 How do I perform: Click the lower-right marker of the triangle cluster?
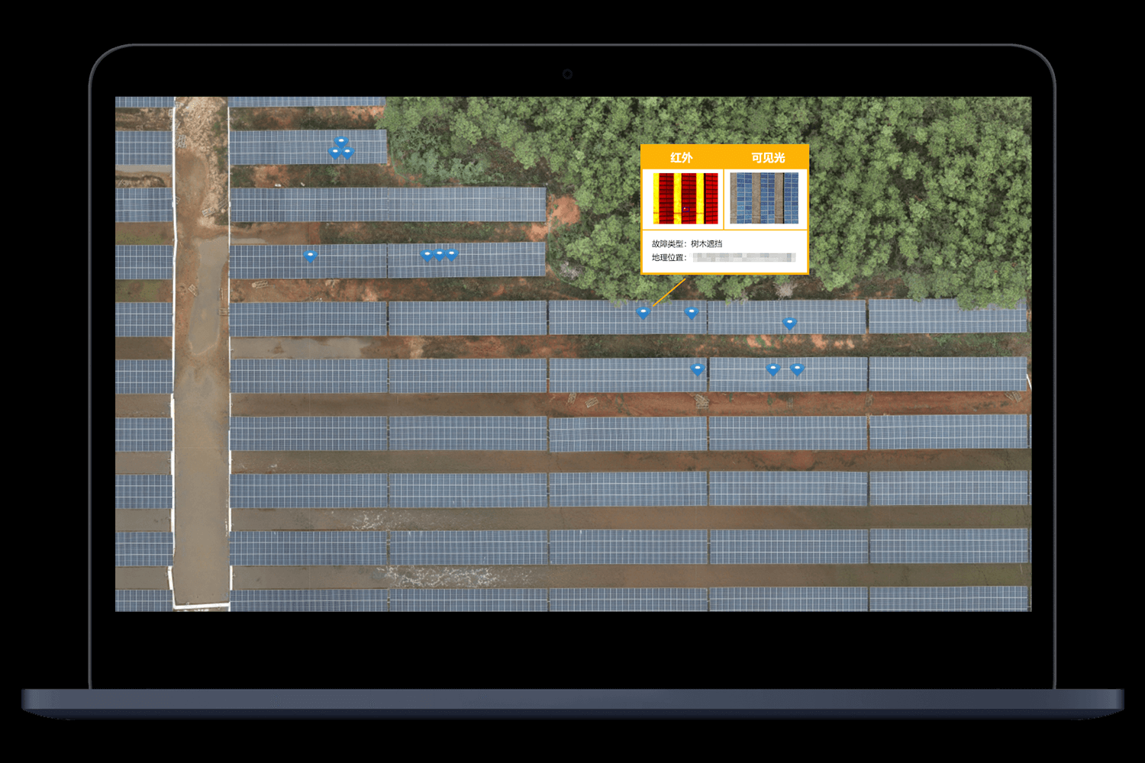[x=348, y=152]
